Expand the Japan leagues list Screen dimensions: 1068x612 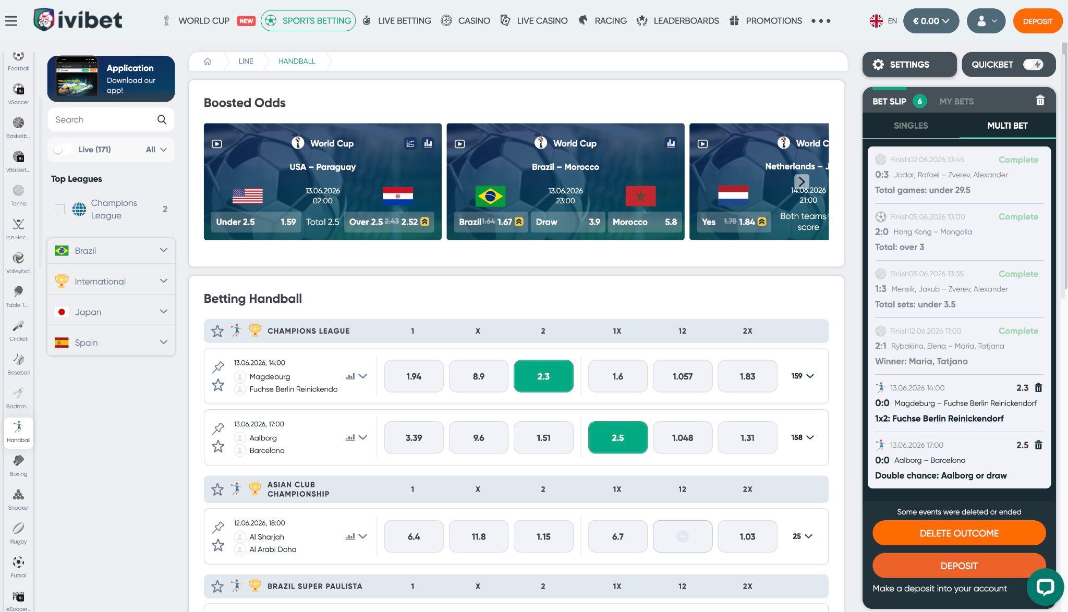coord(111,312)
